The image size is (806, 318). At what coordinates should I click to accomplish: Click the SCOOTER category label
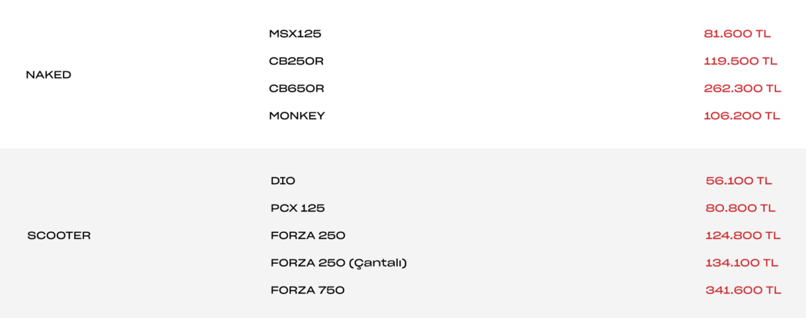[x=59, y=236]
